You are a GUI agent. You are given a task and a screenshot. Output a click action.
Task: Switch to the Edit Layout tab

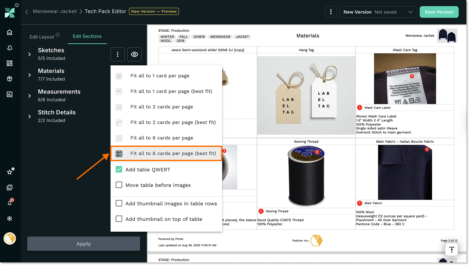pos(42,37)
